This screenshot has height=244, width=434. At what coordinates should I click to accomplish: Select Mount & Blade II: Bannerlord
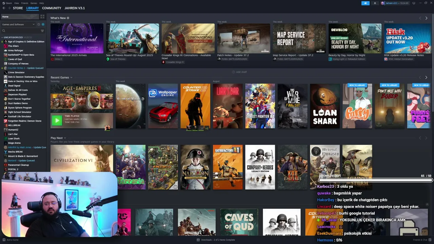(x=23, y=156)
